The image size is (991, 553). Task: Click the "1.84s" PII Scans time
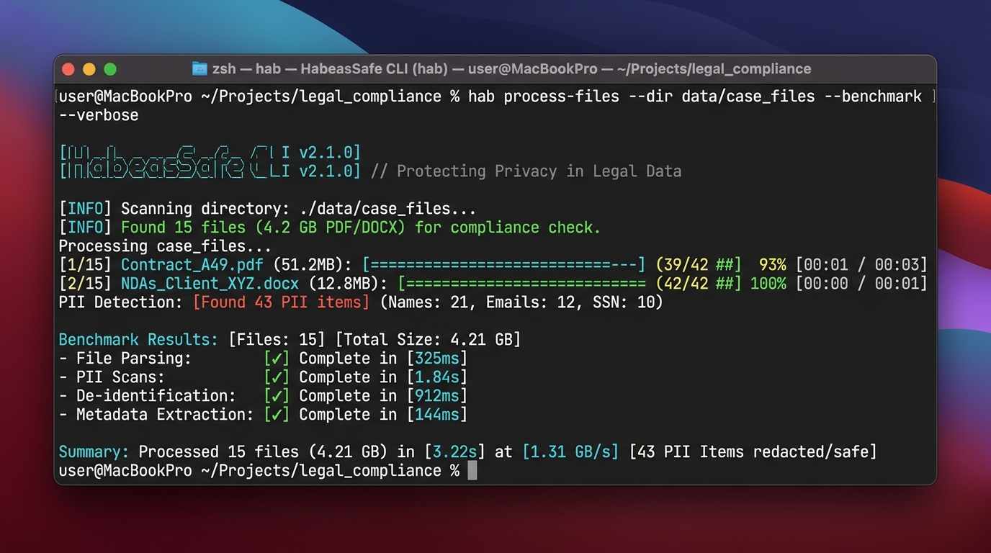(x=437, y=377)
